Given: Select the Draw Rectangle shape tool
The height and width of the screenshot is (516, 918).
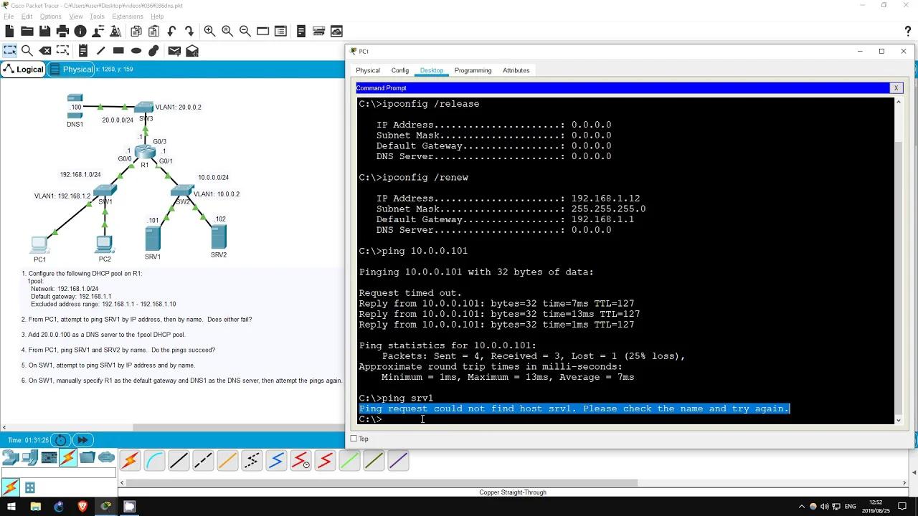Looking at the screenshot, I should tap(118, 50).
